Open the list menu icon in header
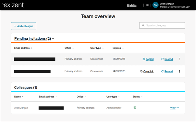196x122 pixels. [147, 5]
